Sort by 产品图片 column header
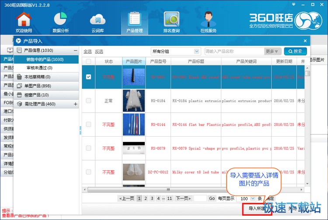Screen dimensions: 328x220 [x=134, y=62]
